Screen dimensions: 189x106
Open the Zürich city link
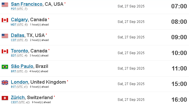click(x=18, y=97)
